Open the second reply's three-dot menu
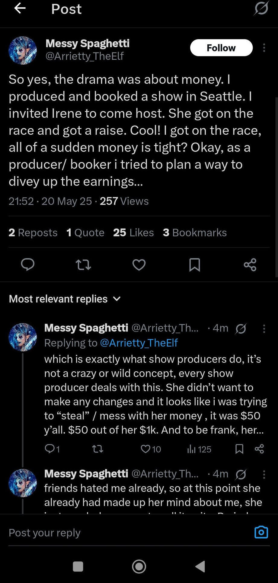Image resolution: width=278 pixels, height=583 pixels. point(264,474)
